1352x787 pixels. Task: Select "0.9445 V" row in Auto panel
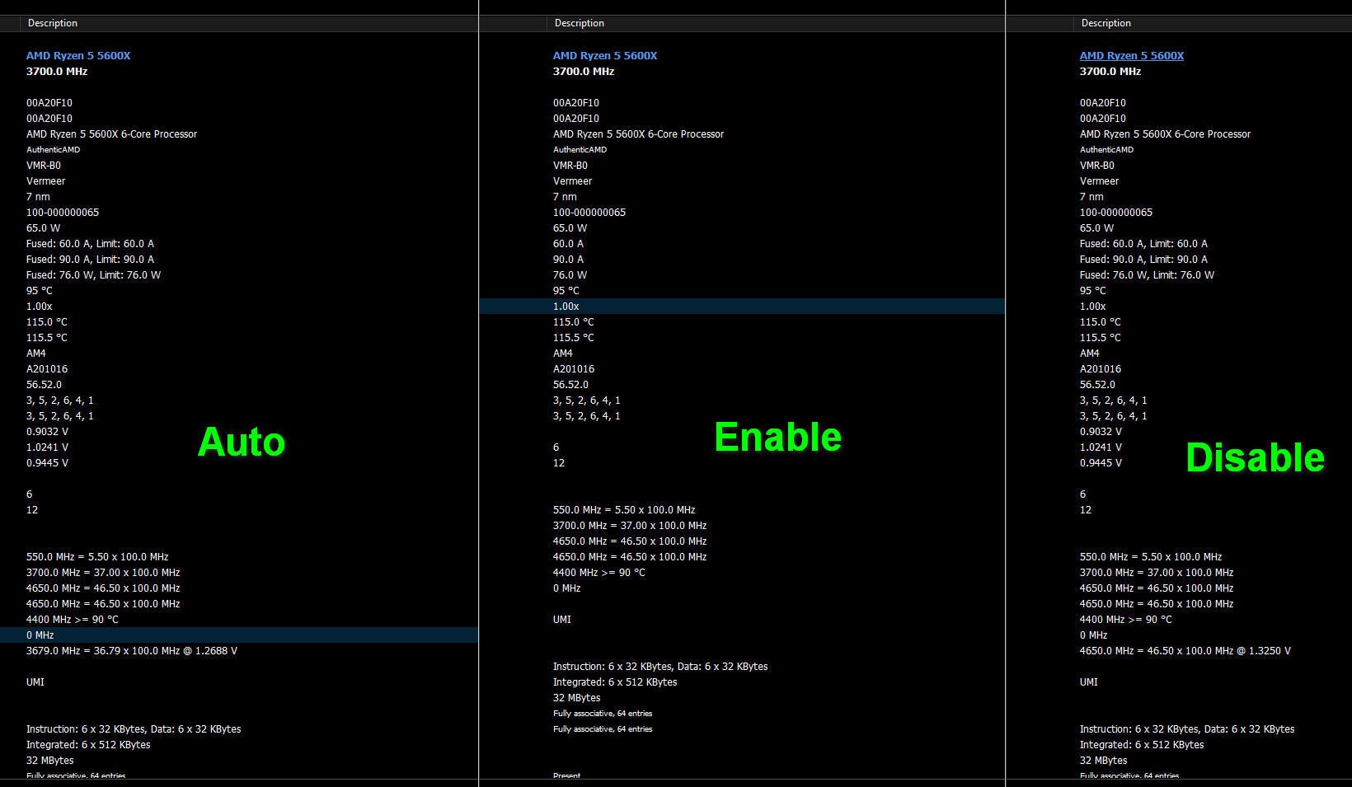[48, 463]
